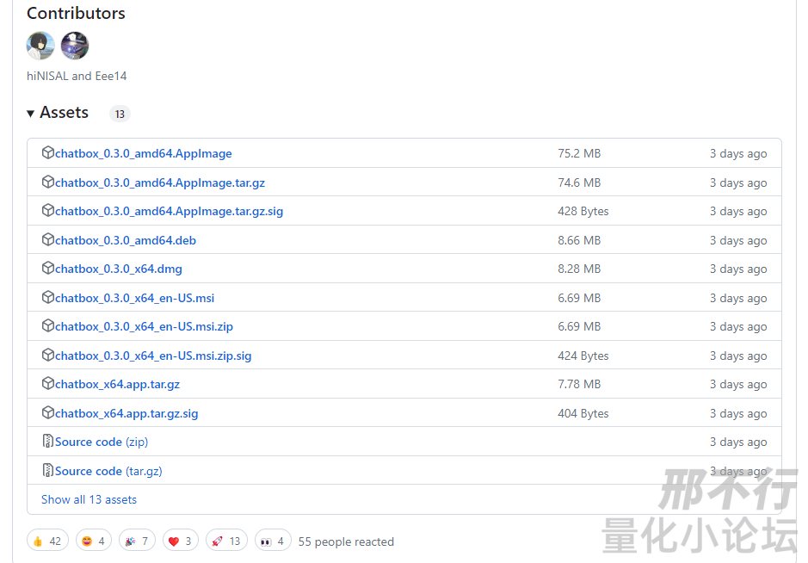Open Eee14 contributor avatar
Screen dimensions: 808x563
coord(75,46)
